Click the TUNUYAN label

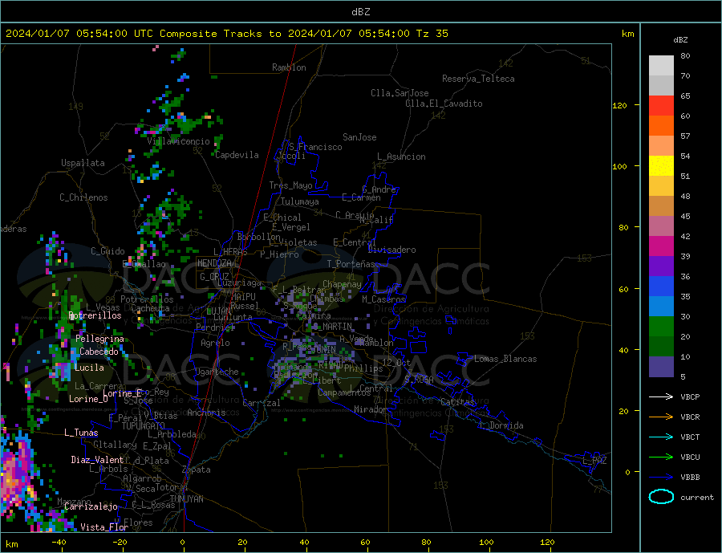coord(186,499)
